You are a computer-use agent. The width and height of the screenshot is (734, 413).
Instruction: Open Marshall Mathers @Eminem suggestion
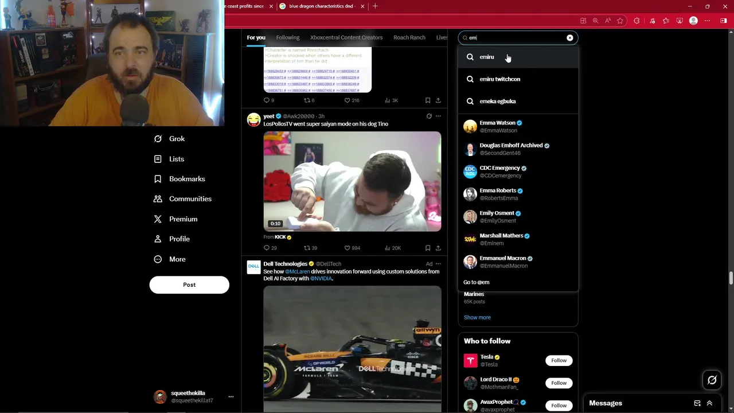coord(518,239)
